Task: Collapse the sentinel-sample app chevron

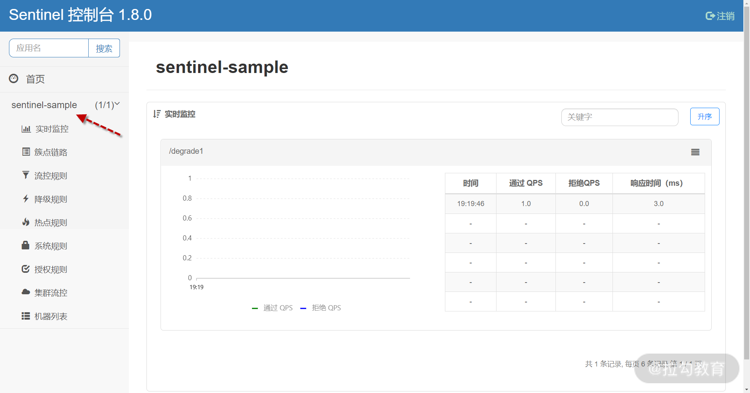Action: coord(117,104)
